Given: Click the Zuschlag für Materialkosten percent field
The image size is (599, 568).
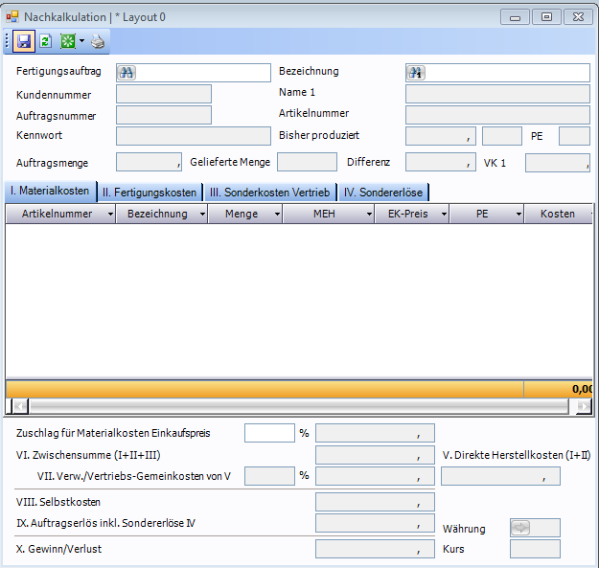Looking at the screenshot, I should click(x=269, y=433).
